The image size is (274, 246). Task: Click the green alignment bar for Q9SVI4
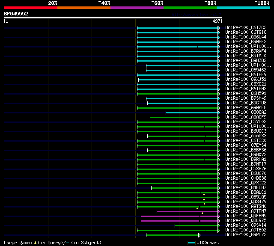tap(196, 226)
